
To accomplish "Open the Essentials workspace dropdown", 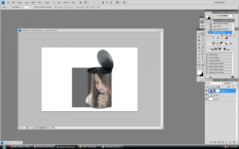I will [x=221, y=2].
